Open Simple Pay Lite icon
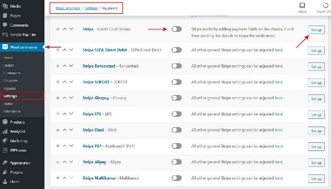This screenshot has height=189, width=331. (5, 35)
